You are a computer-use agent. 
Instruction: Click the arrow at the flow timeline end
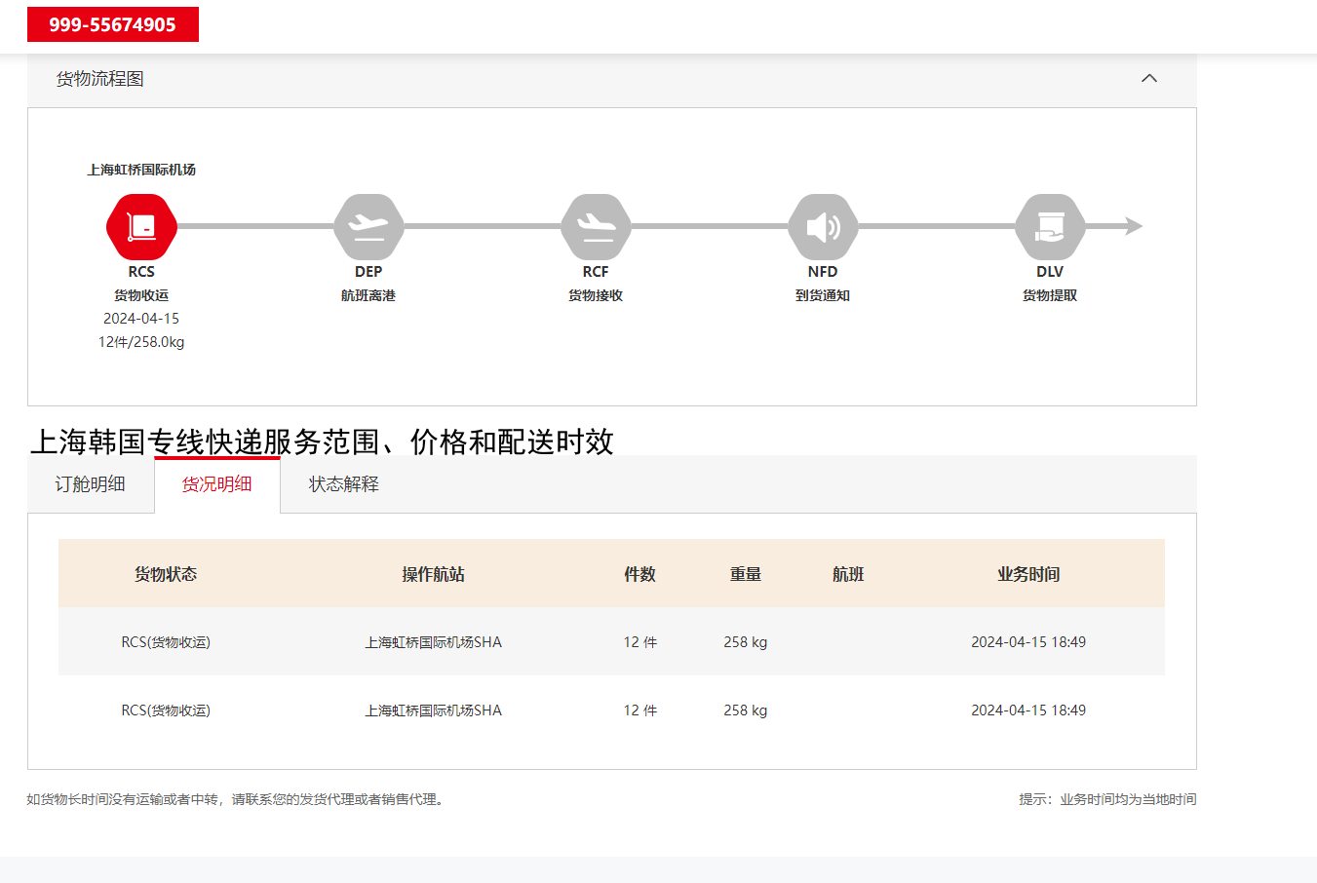click(1133, 226)
